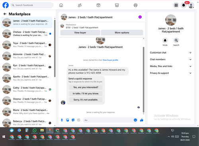199x146 pixels.
Task: Open the taskbar clock and date
Action: coord(185,136)
